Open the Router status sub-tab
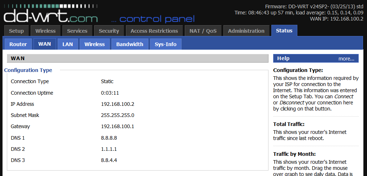The image size is (367, 176). (18, 44)
